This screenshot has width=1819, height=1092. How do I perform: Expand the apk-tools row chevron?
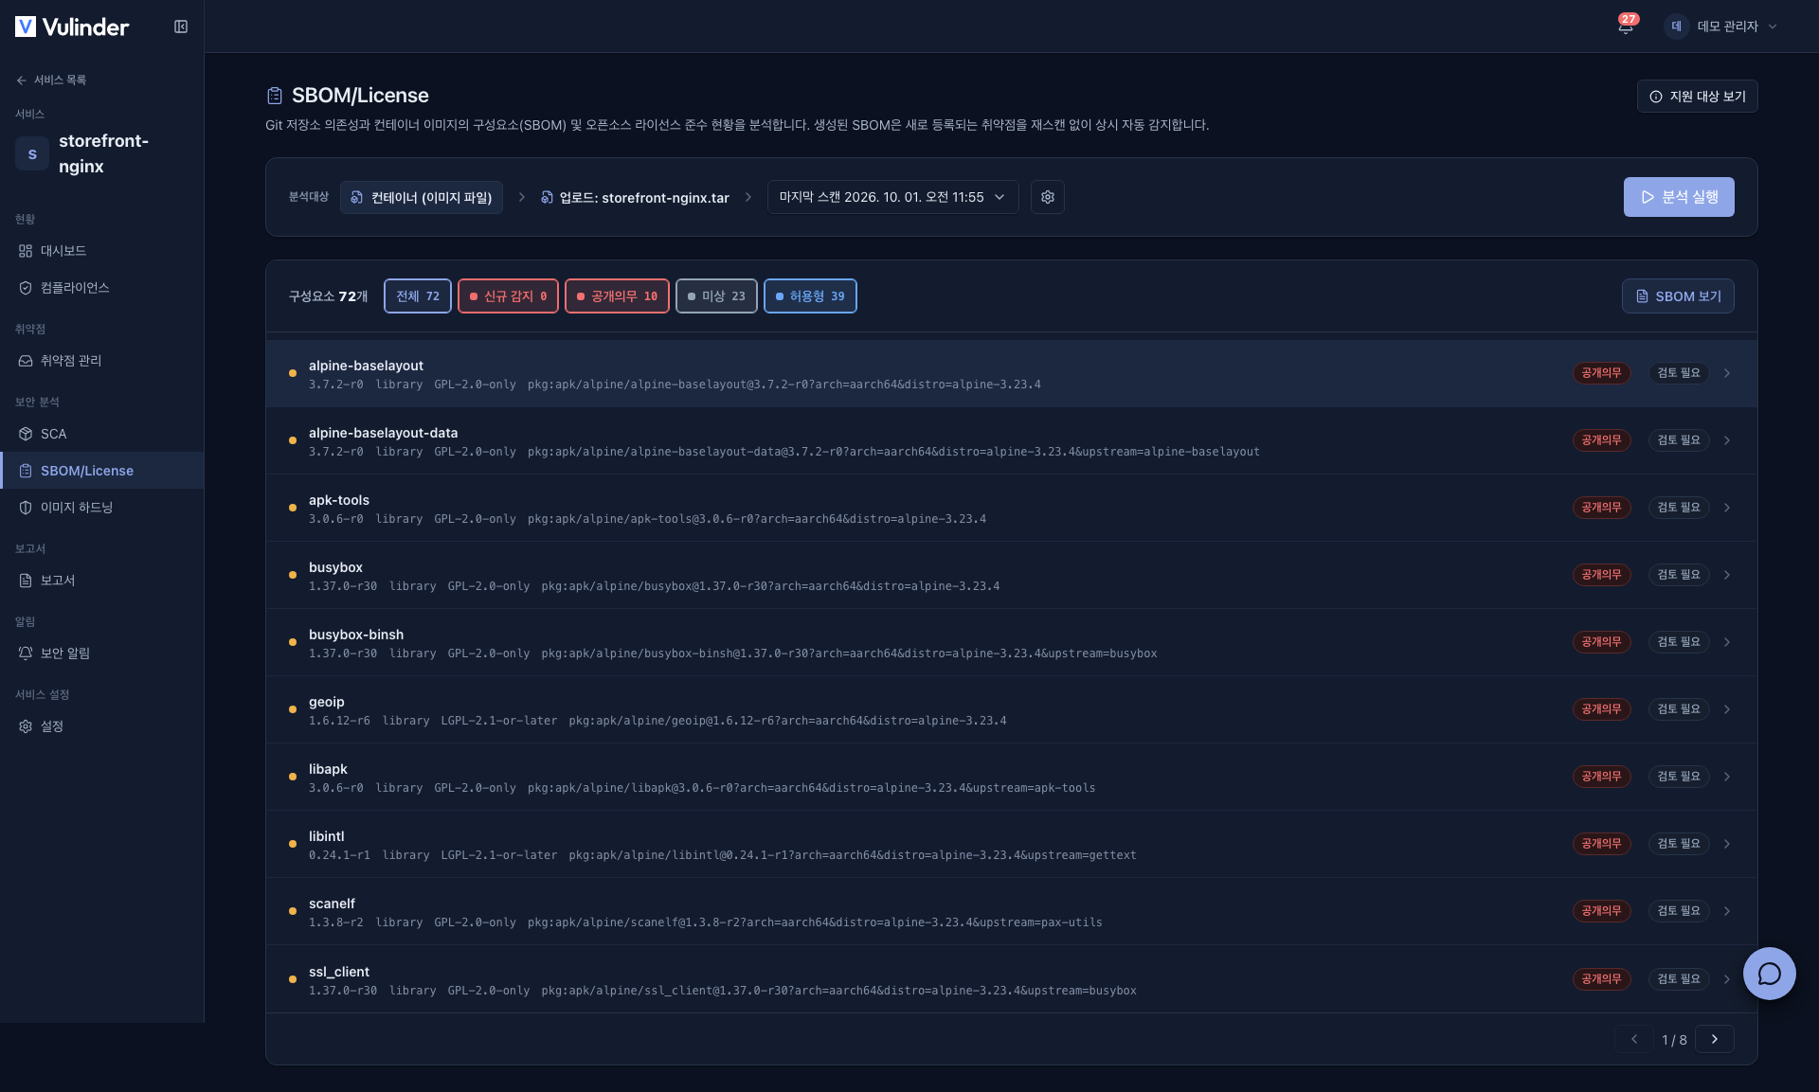click(1727, 508)
